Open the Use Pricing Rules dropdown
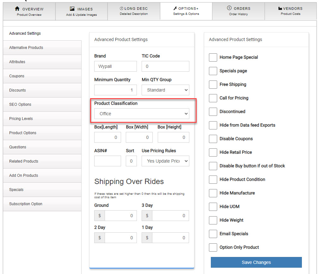The image size is (318, 274). coord(165,161)
